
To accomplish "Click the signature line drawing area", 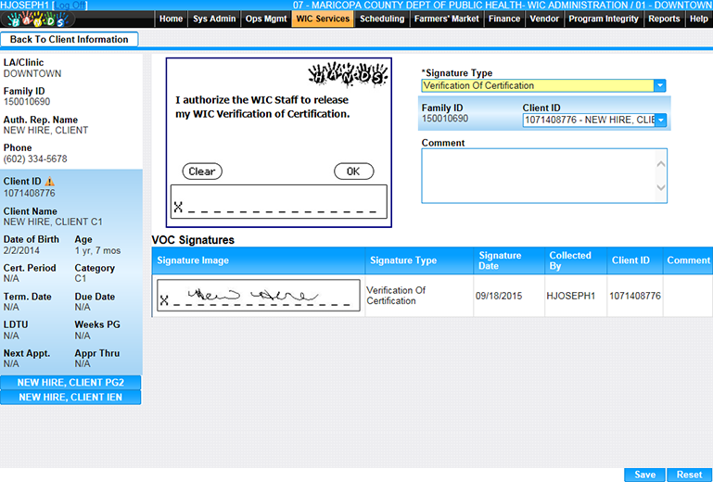I will click(278, 201).
